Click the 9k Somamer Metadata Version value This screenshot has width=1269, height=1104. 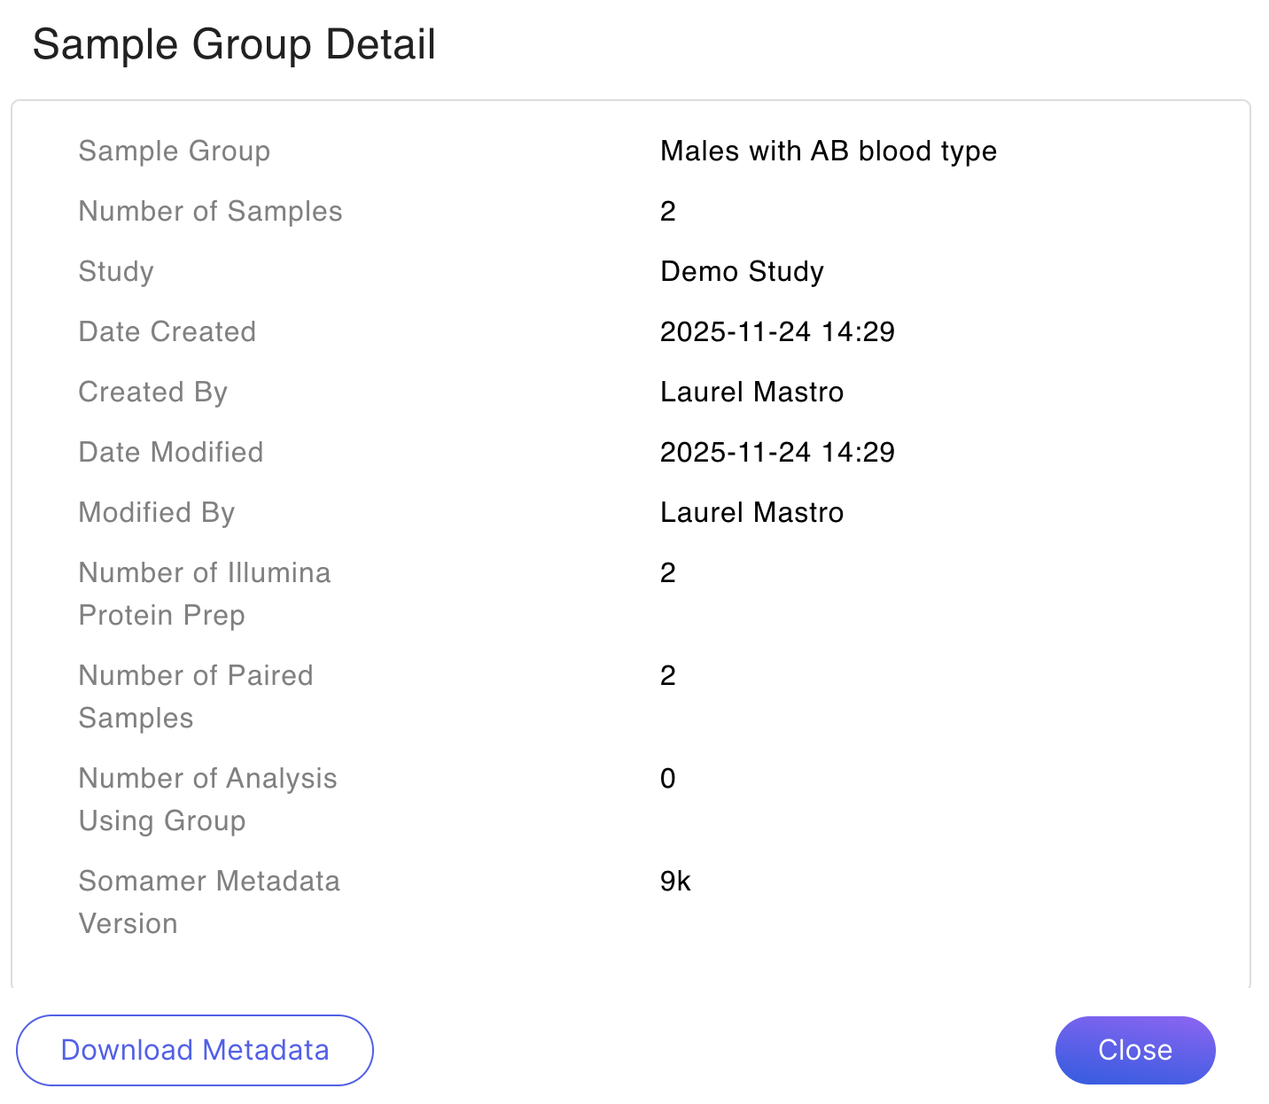tap(675, 881)
